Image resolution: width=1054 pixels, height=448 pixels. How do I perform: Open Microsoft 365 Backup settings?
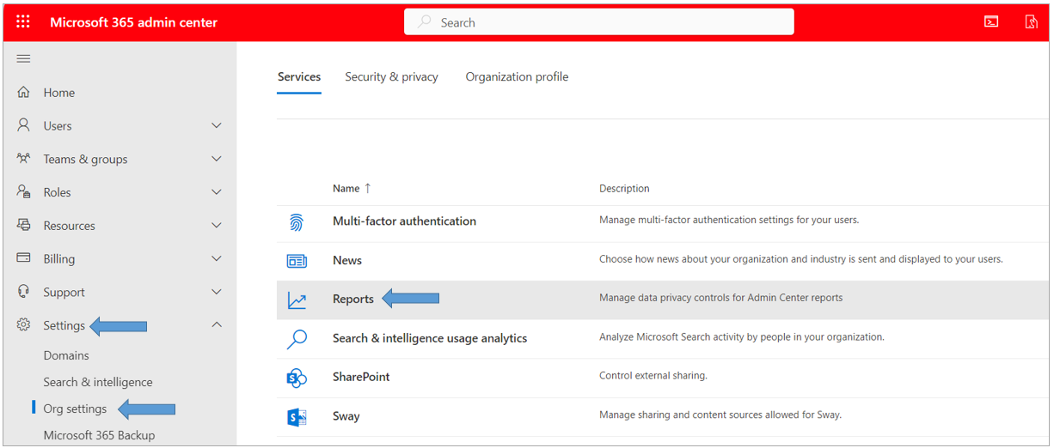click(99, 435)
